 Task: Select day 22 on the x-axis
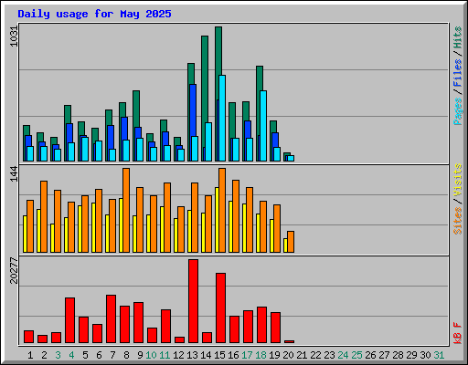[315, 355]
